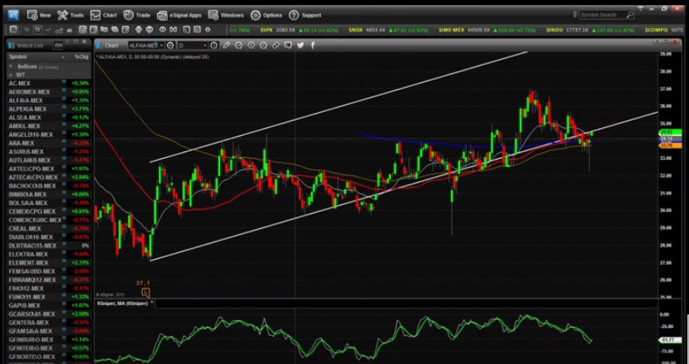
Task: Select FUNO11-MEX in the watch list
Action: 50,296
